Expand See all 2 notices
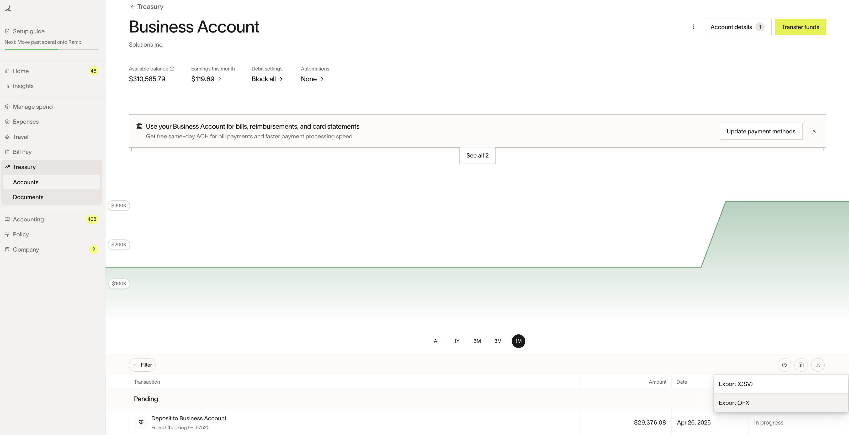This screenshot has height=435, width=849. point(477,155)
